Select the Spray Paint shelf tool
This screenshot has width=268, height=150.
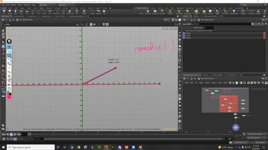click(x=70, y=12)
